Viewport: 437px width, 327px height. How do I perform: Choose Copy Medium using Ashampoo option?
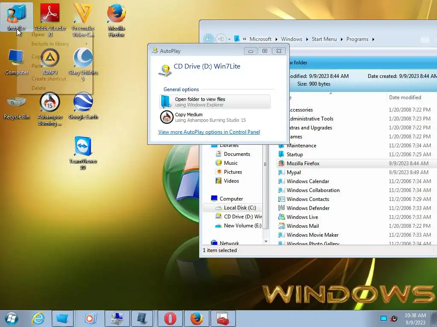[x=215, y=117]
